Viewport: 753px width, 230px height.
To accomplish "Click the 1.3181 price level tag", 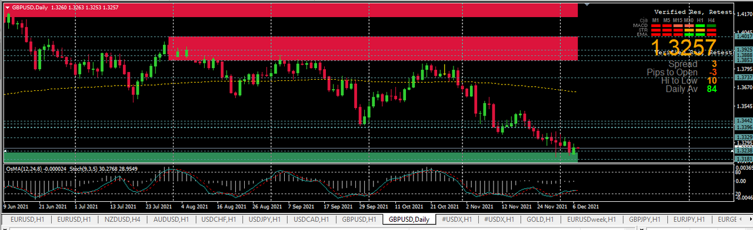I will pos(744,158).
